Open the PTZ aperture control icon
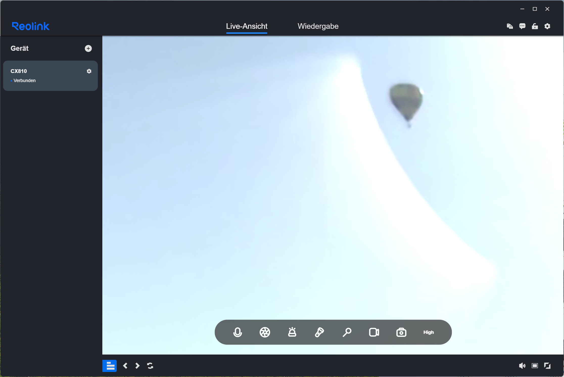 [x=265, y=332]
